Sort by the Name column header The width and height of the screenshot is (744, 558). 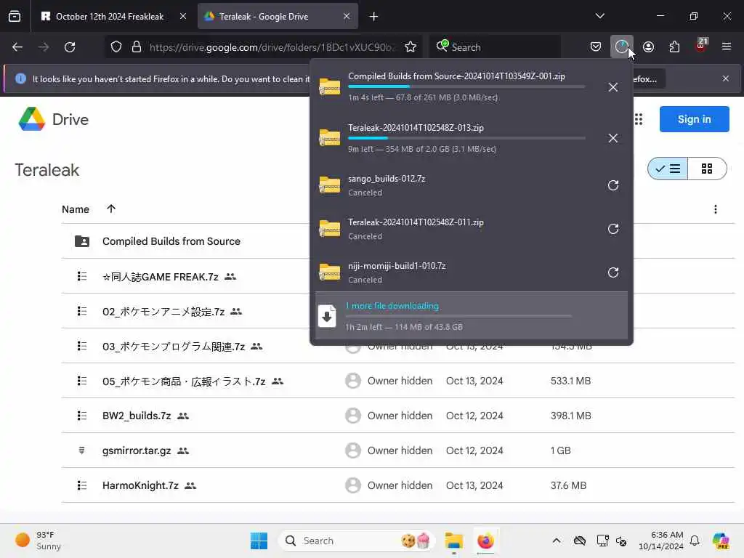point(76,209)
